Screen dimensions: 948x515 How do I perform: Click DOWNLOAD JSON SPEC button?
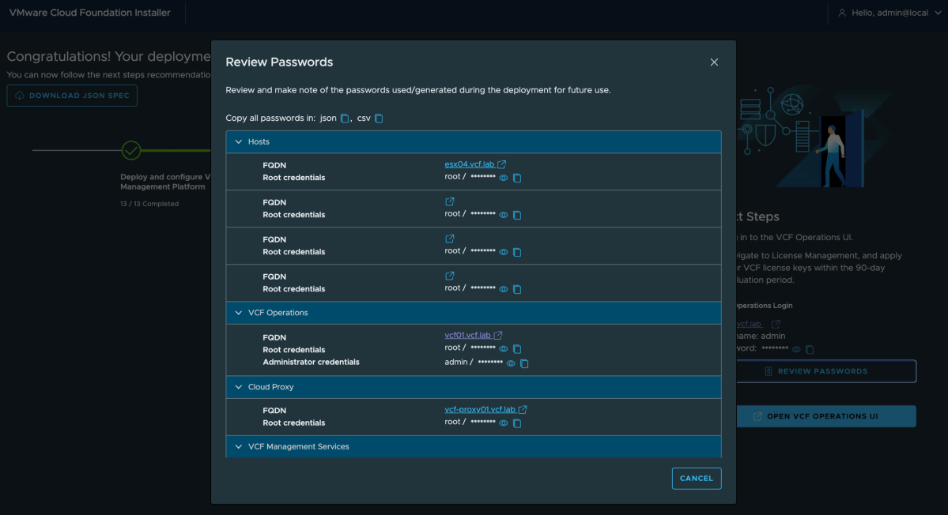pos(72,96)
